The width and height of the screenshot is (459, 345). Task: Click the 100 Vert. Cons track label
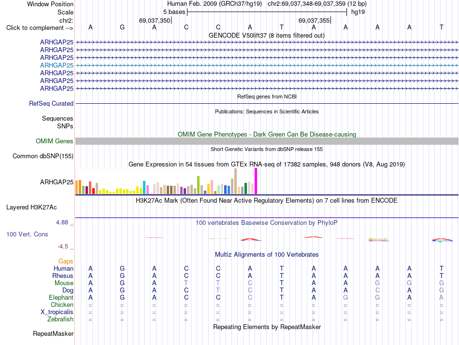coord(27,234)
